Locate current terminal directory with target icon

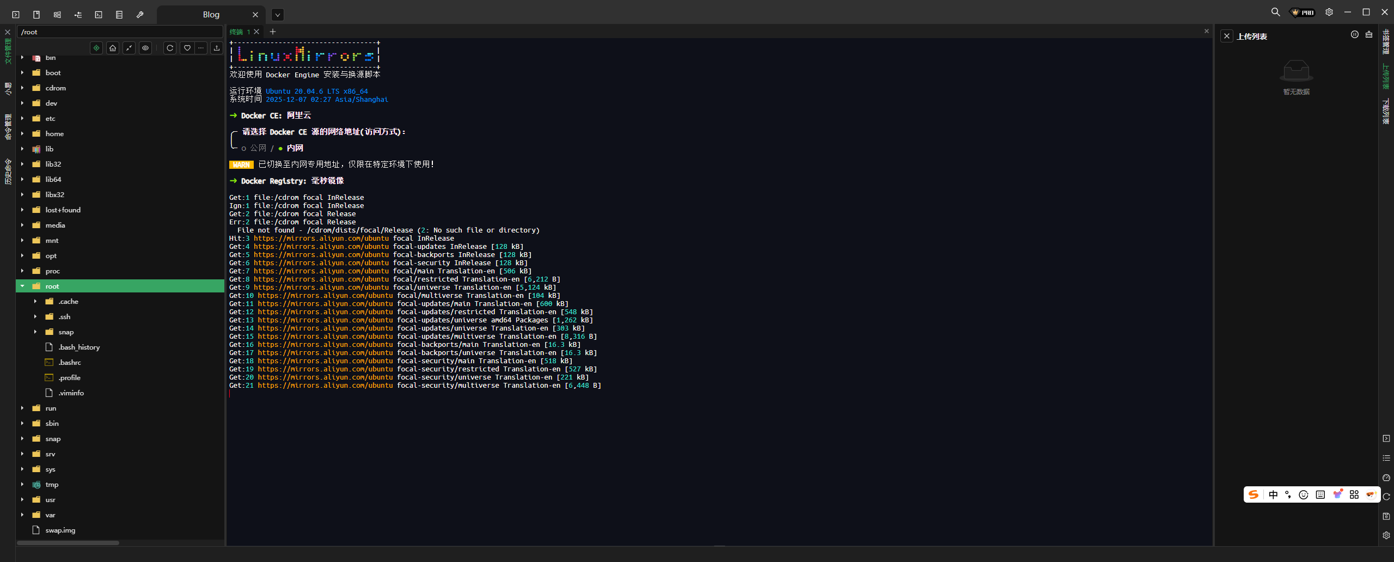point(96,48)
